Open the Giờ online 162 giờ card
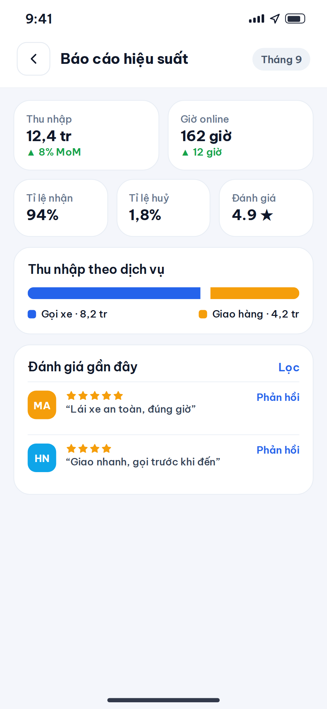 [x=240, y=135]
